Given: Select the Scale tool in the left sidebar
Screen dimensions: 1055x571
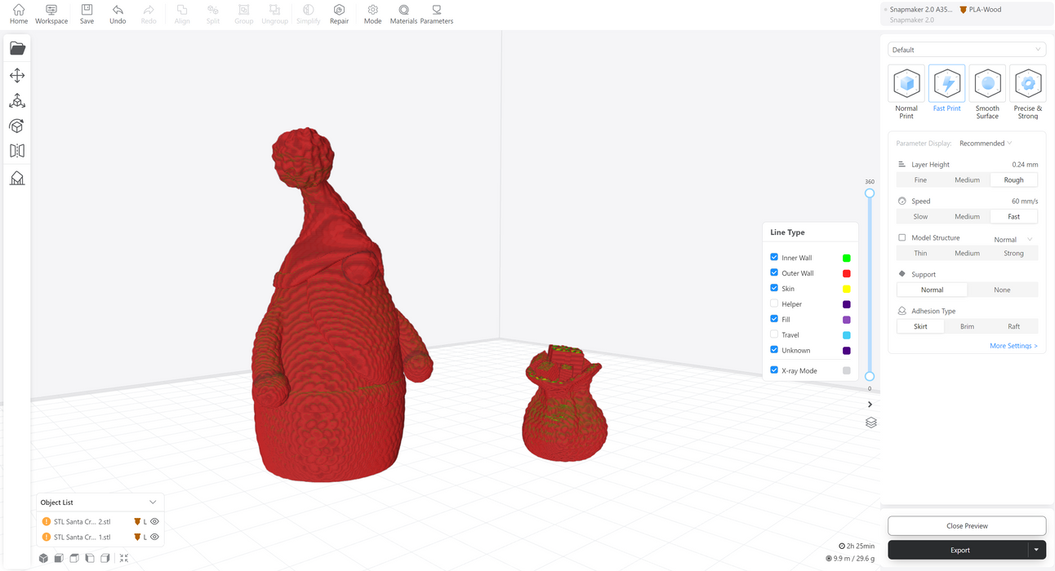Looking at the screenshot, I should 17,100.
